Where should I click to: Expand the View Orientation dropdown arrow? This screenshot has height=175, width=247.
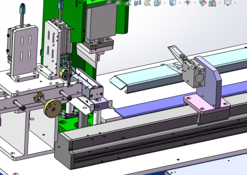click(x=165, y=3)
